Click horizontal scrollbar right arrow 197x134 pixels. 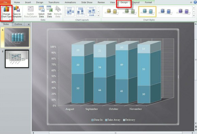tap(193, 133)
